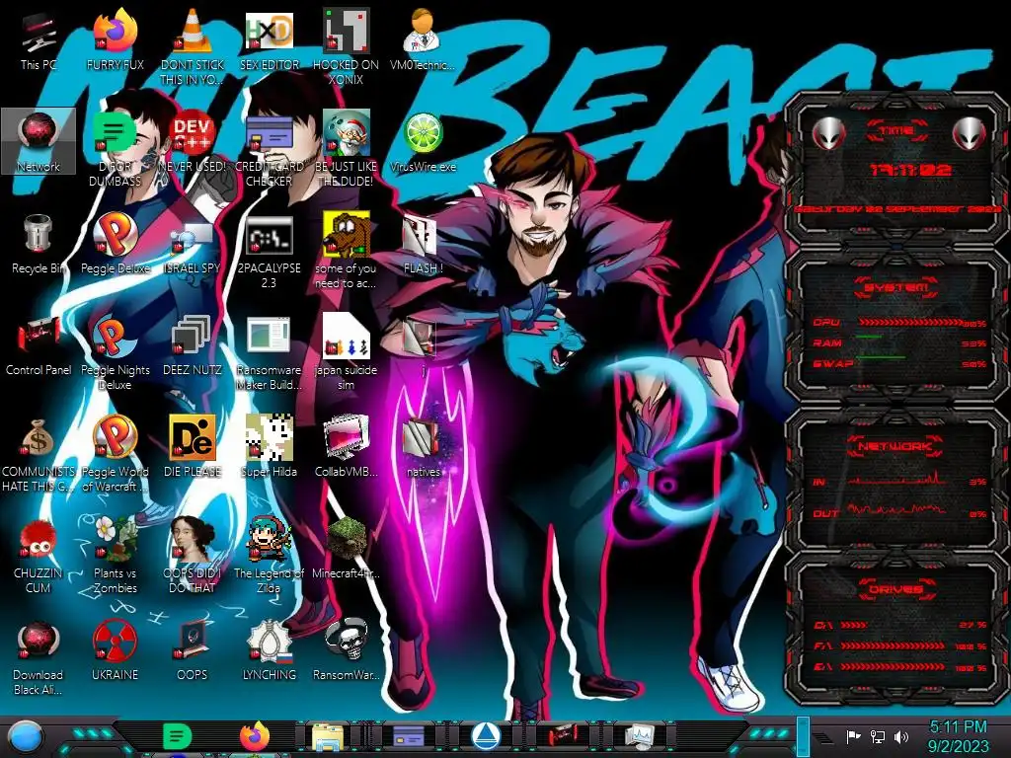Open the red Control Panel taskbar item
Viewport: 1011px width, 758px height.
tap(562, 736)
